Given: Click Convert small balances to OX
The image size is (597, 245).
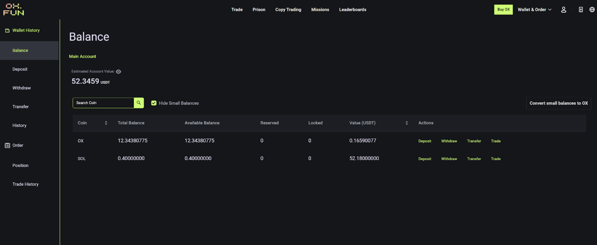Looking at the screenshot, I should 559,103.
